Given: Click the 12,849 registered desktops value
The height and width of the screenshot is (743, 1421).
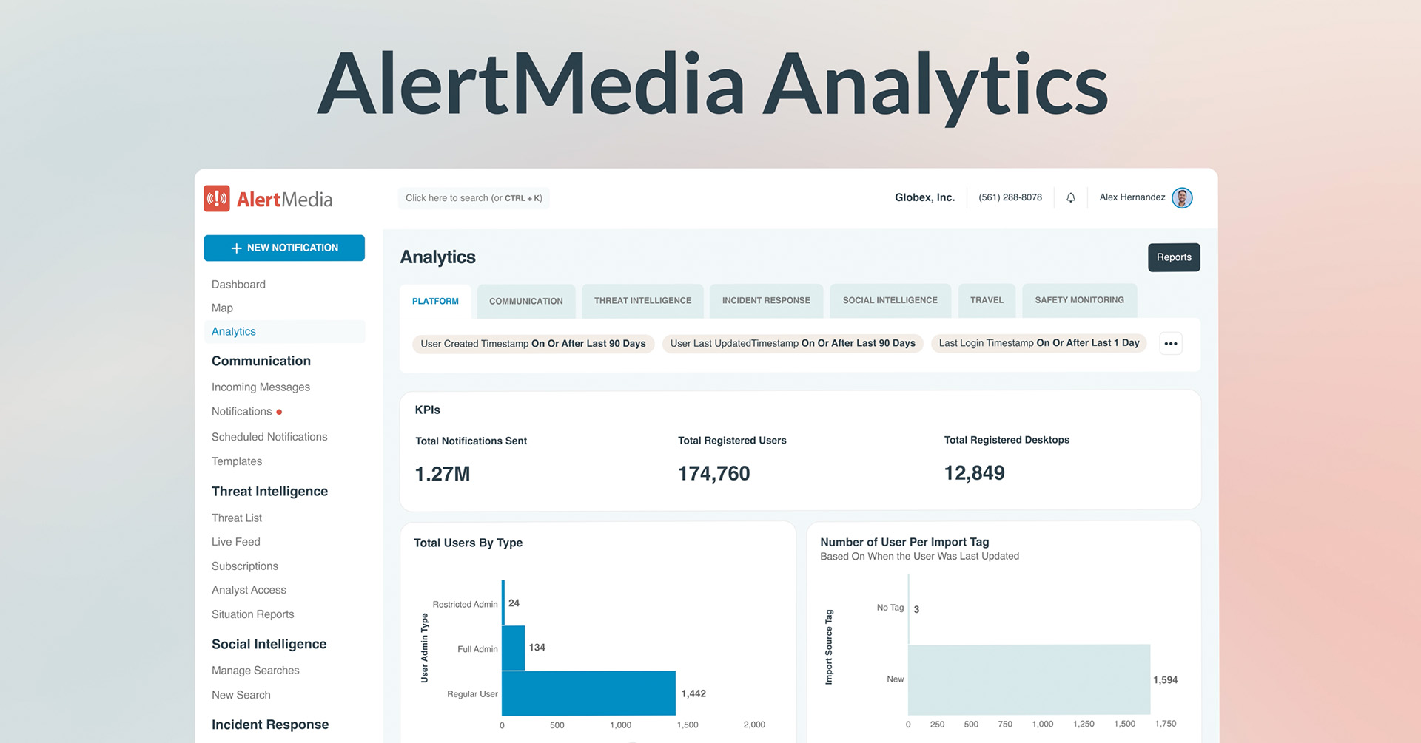Looking at the screenshot, I should (974, 473).
